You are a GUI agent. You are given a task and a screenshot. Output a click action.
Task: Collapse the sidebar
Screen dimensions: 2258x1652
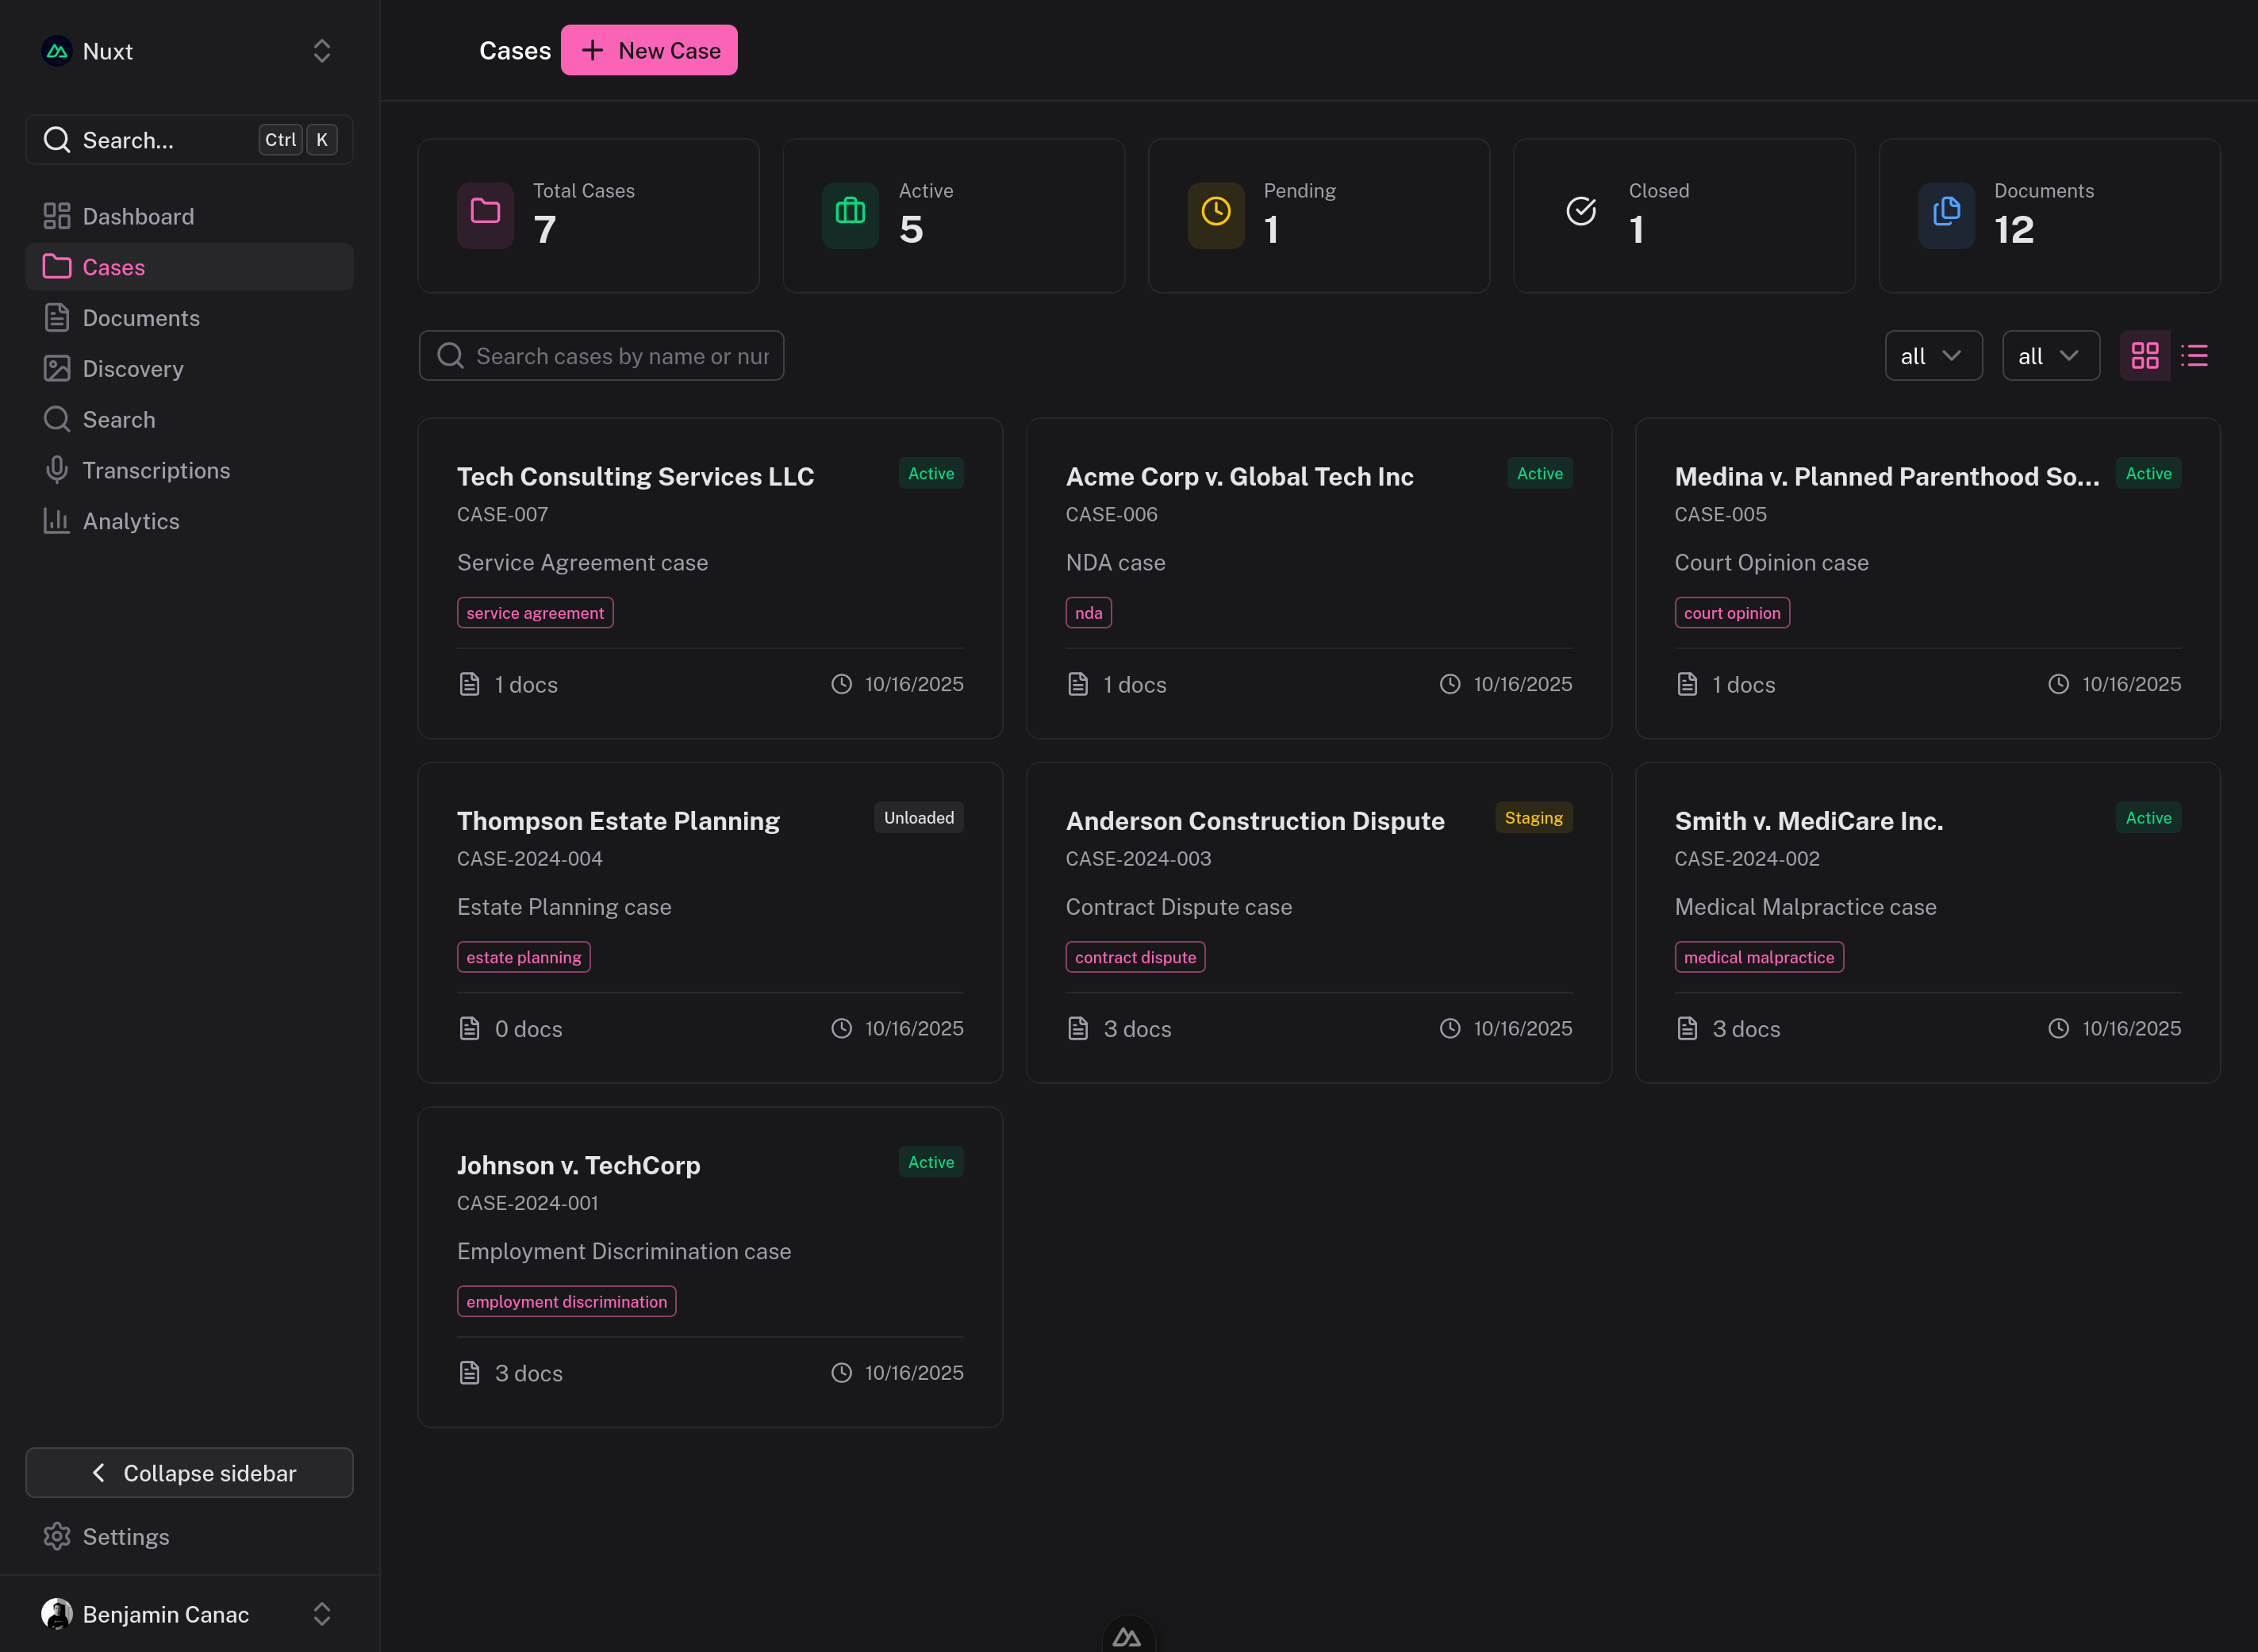tap(189, 1473)
